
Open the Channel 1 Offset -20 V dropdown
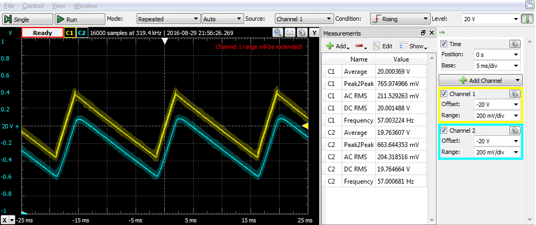click(497, 105)
